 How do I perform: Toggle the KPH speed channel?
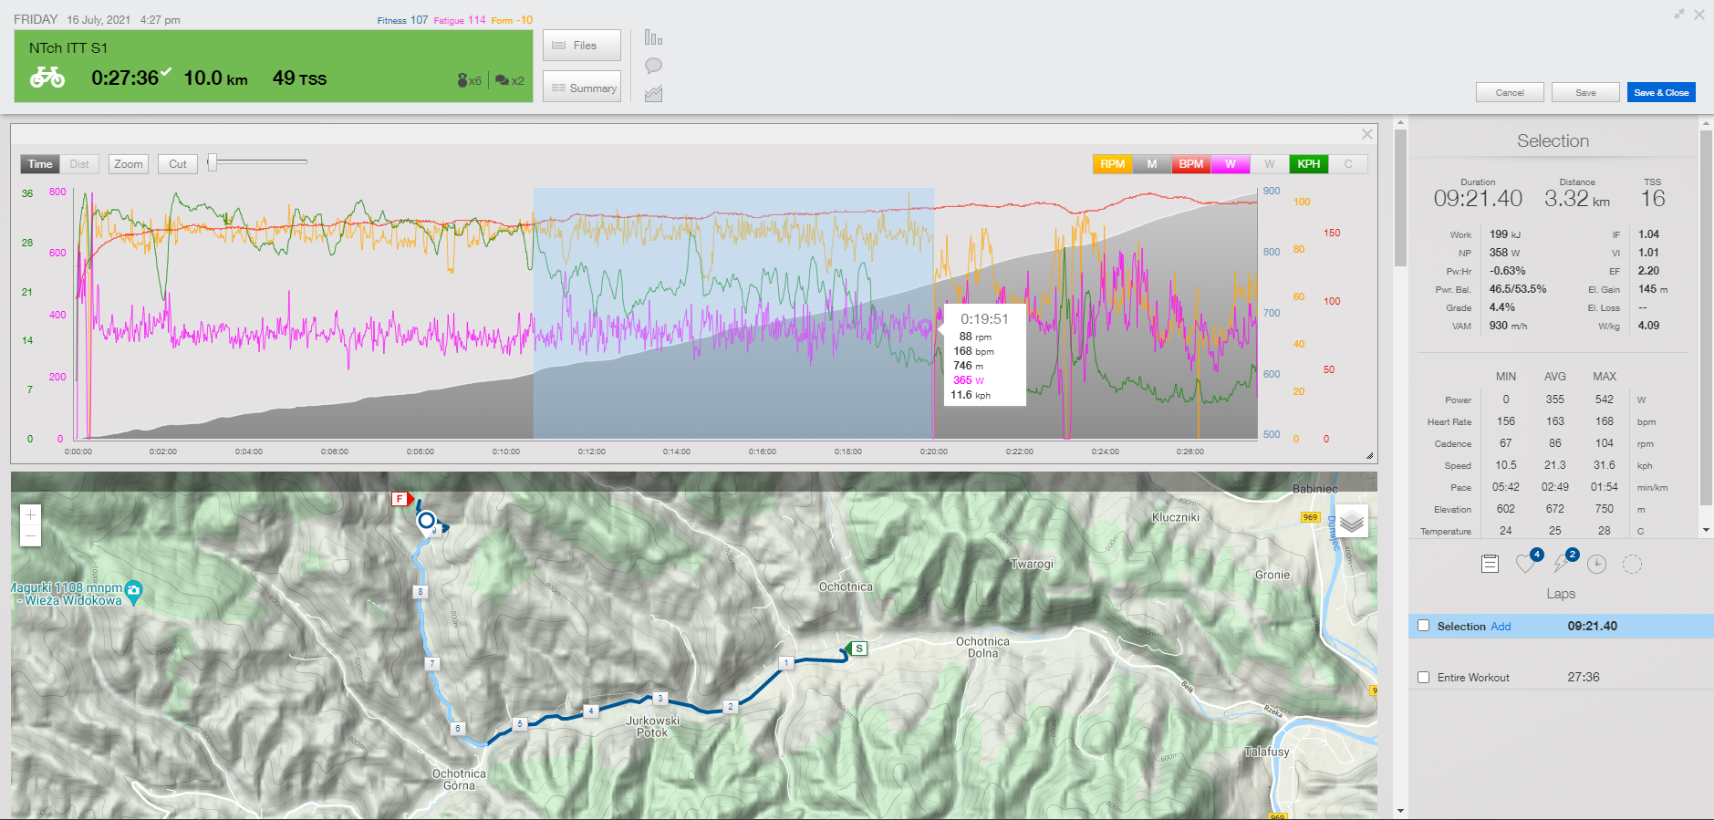click(x=1308, y=164)
